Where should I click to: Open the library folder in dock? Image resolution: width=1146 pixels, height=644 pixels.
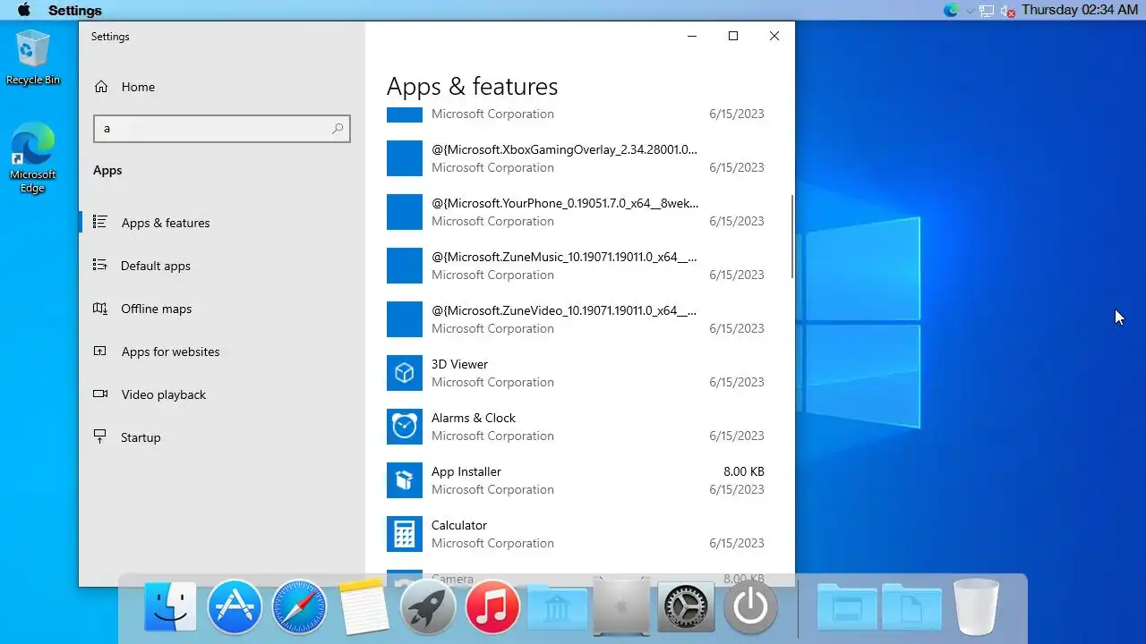(x=557, y=607)
